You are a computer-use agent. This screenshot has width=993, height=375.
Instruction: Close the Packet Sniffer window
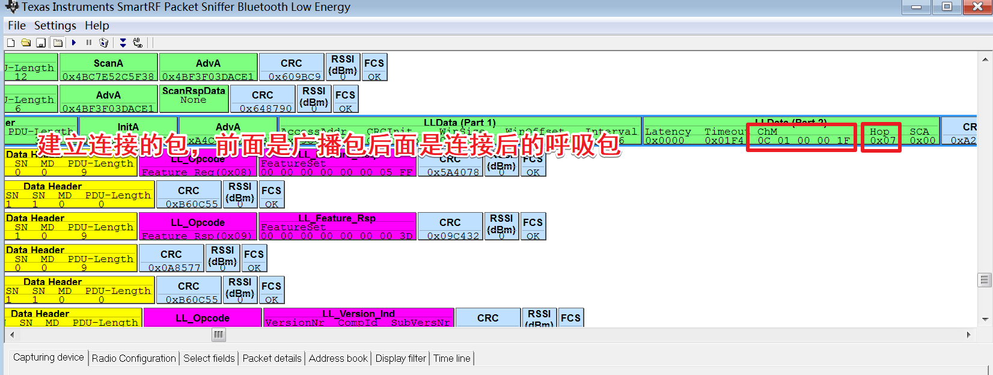pos(977,7)
